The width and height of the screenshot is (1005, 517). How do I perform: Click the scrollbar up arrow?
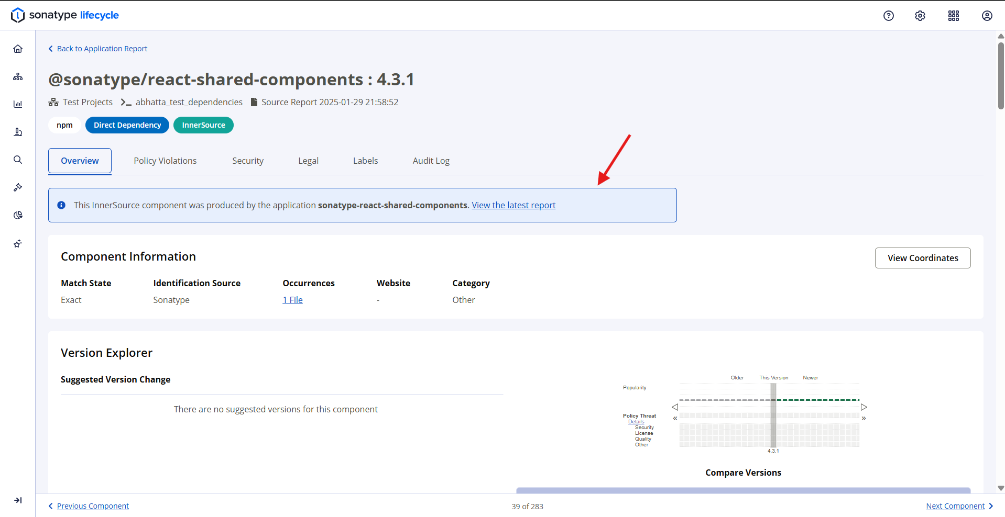tap(1001, 36)
